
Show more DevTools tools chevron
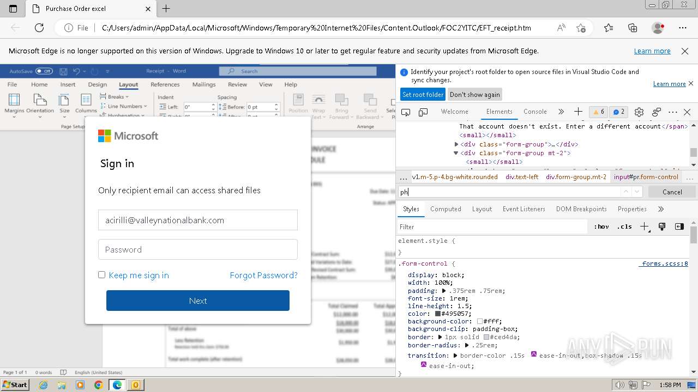click(561, 112)
